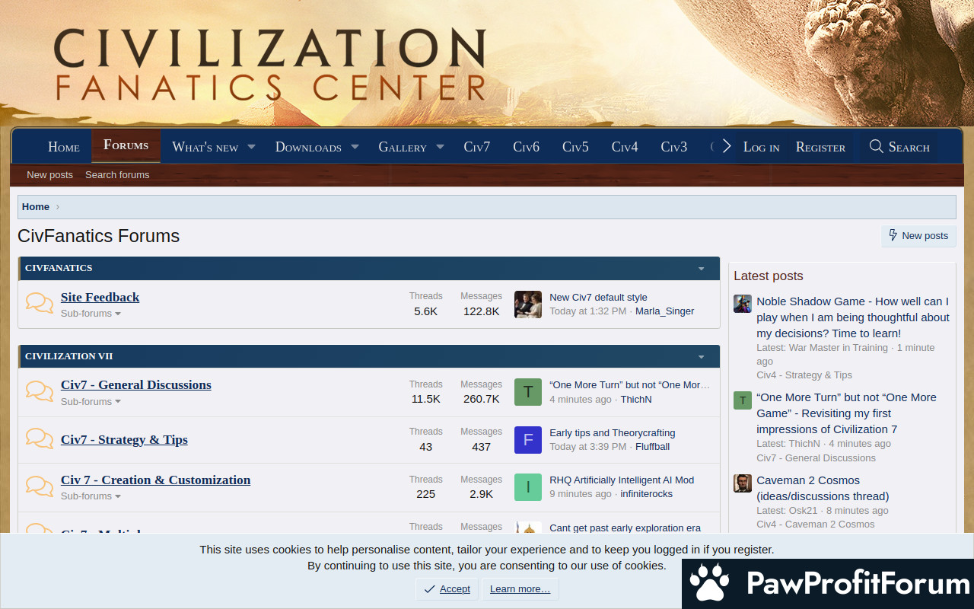Click the navigation overflow right chevron
The height and width of the screenshot is (609, 974).
click(x=726, y=146)
